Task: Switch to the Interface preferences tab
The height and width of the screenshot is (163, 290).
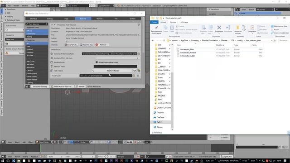Action: [34, 19]
